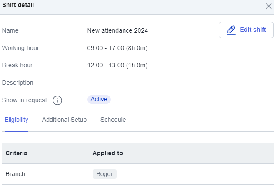Open the Additional Setup tab

(64, 120)
